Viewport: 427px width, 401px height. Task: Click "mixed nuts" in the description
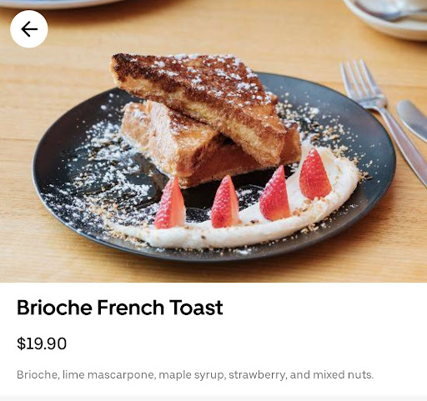tap(343, 375)
